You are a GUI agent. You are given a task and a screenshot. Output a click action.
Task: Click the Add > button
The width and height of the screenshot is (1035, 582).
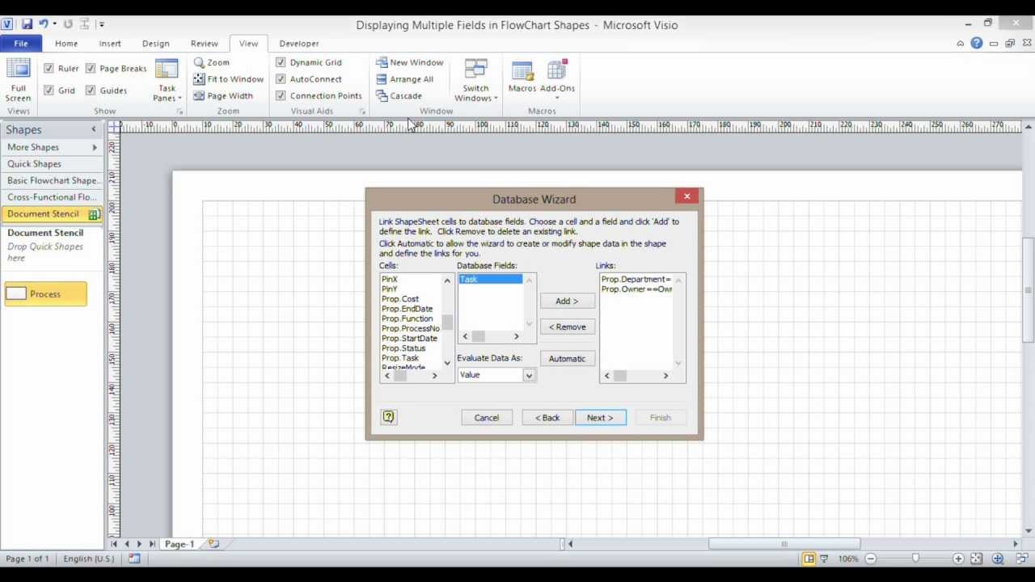tap(567, 301)
